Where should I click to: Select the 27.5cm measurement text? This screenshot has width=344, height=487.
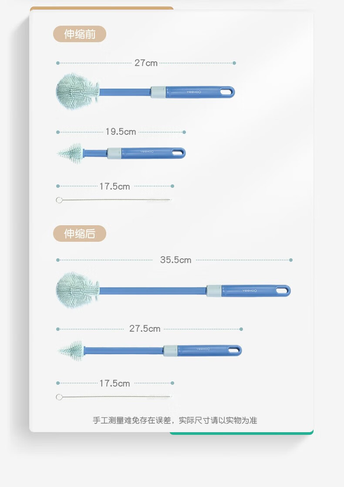(145, 329)
